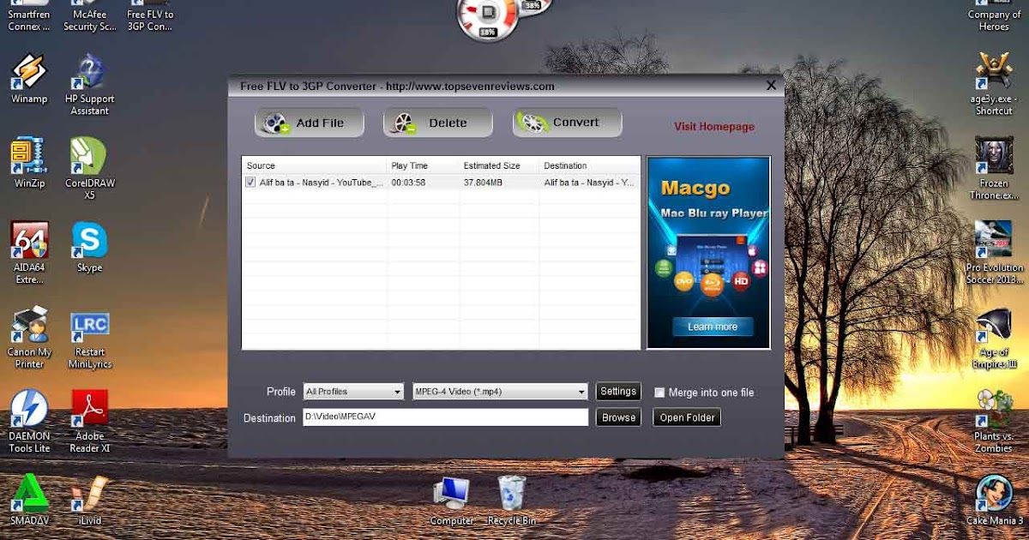1029x540 pixels.
Task: Open the Cake Mania 3 icon
Action: pos(995,500)
